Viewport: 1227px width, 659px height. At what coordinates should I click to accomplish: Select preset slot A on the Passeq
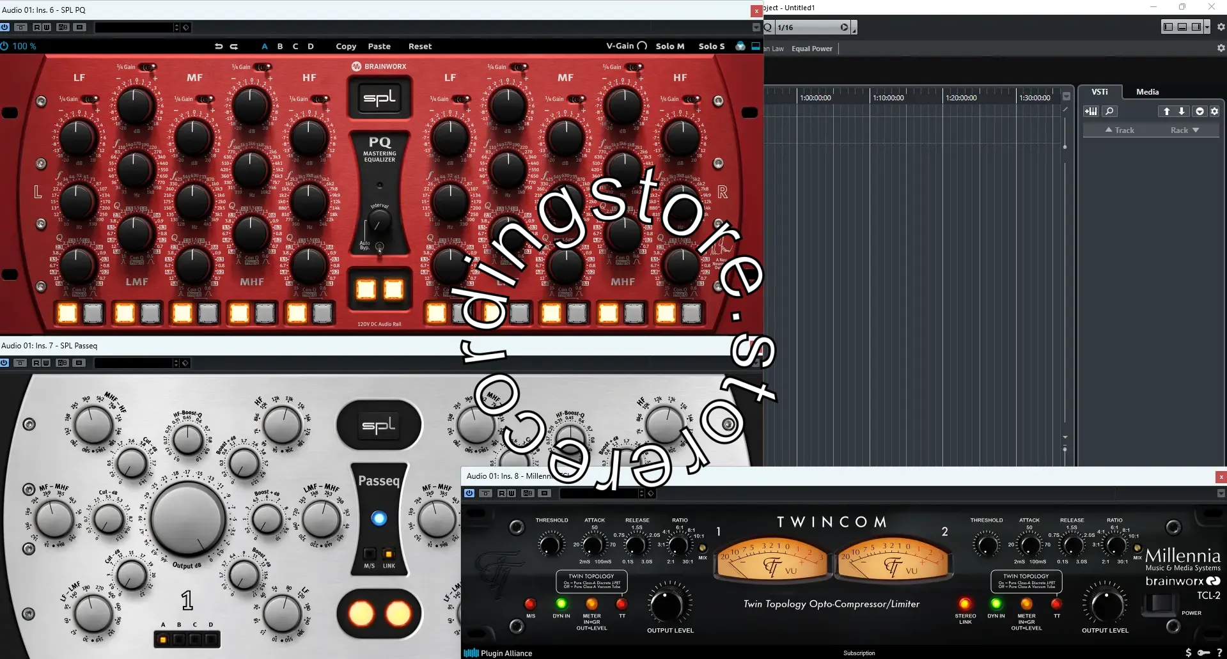point(163,639)
